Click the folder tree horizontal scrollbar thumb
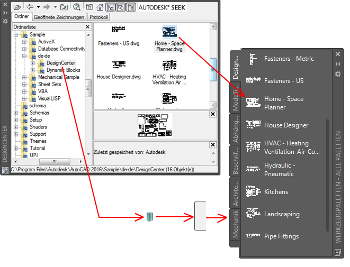The width and height of the screenshot is (350, 267). [x=55, y=161]
